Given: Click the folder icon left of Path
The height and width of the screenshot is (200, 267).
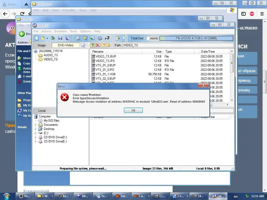Looking at the screenshot, I should 108,45.
